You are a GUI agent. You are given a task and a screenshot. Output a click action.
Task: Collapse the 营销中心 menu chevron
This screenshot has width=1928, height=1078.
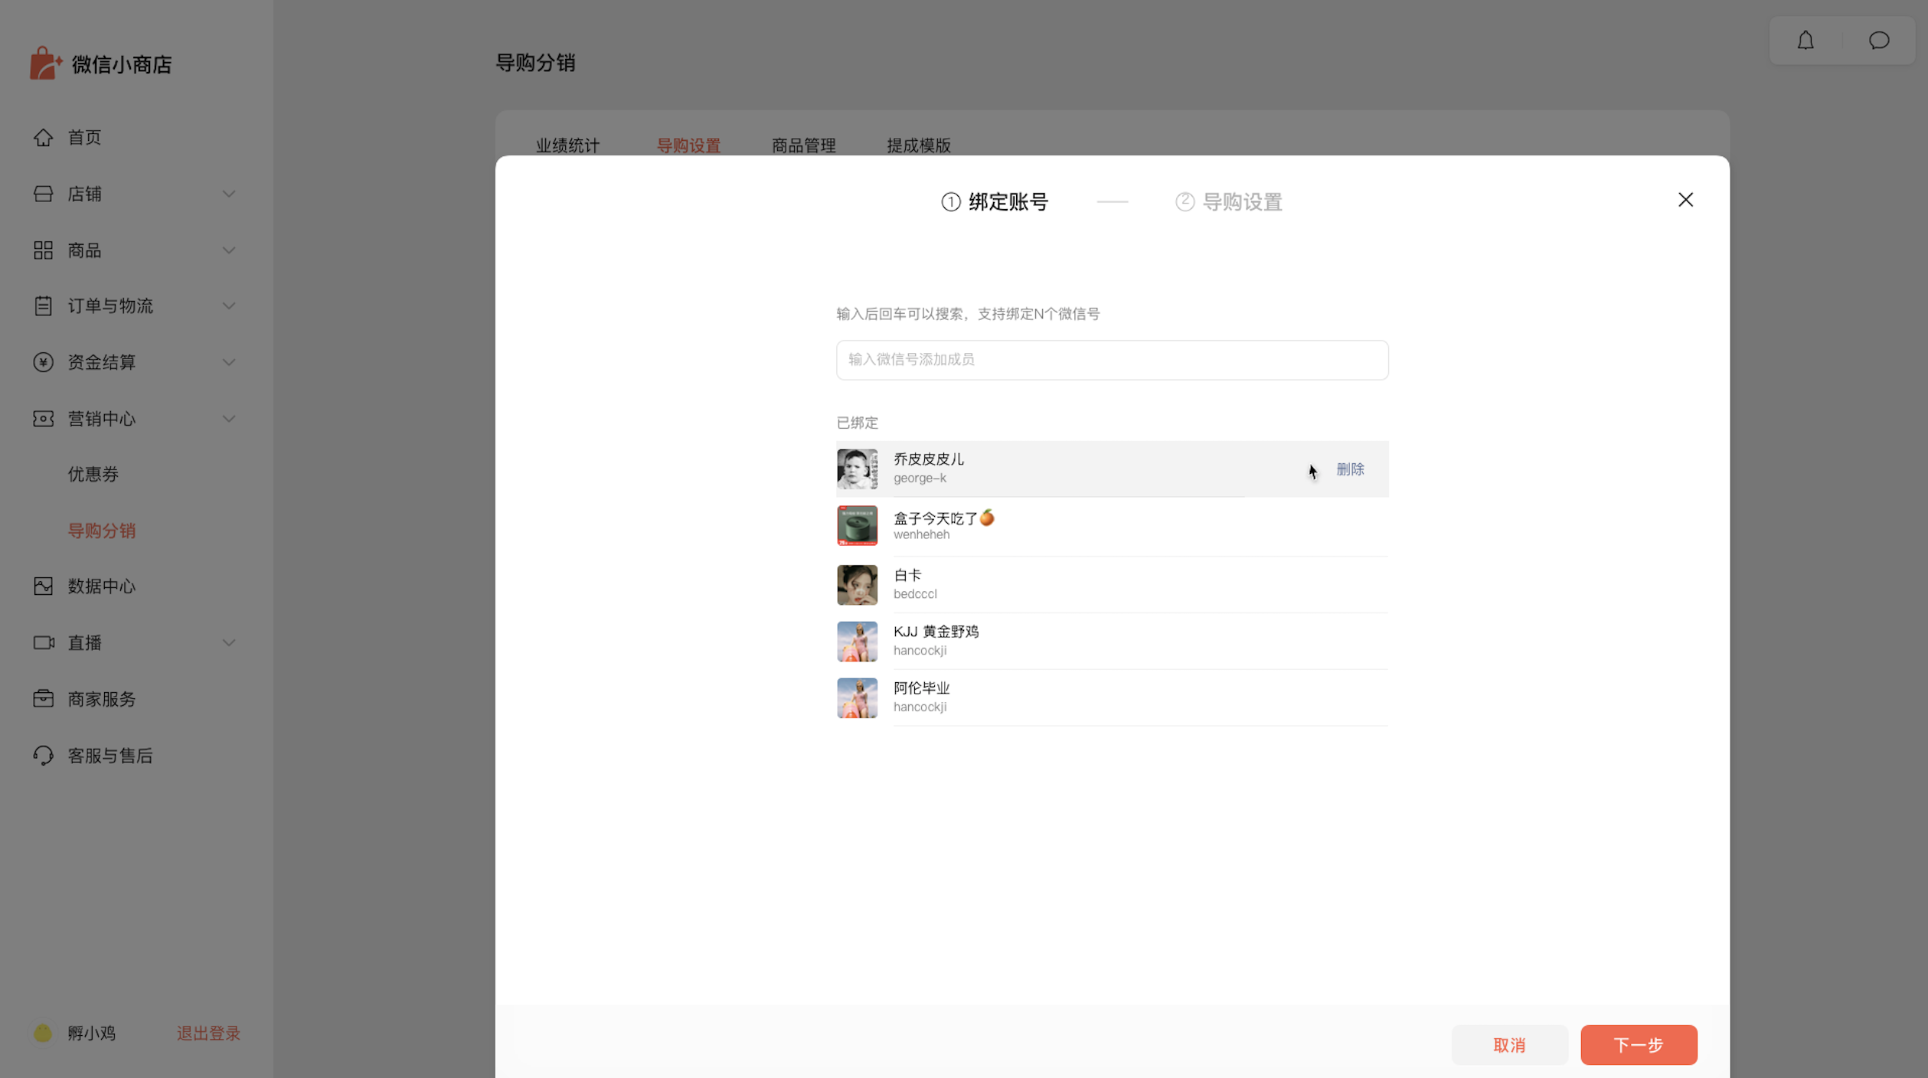229,418
